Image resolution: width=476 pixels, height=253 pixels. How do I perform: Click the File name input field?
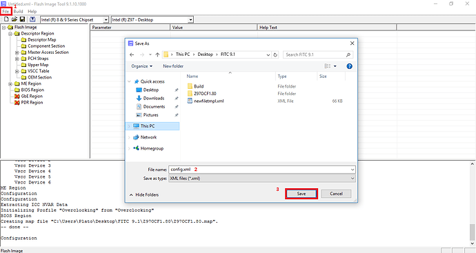point(261,170)
